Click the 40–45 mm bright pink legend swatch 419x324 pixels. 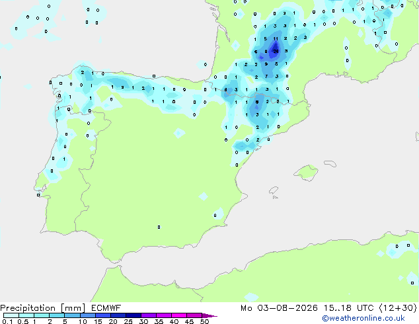(x=179, y=315)
